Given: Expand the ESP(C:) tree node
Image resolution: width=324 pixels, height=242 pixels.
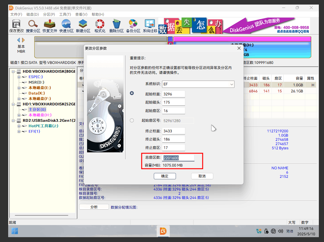Looking at the screenshot, I should tap(19, 77).
